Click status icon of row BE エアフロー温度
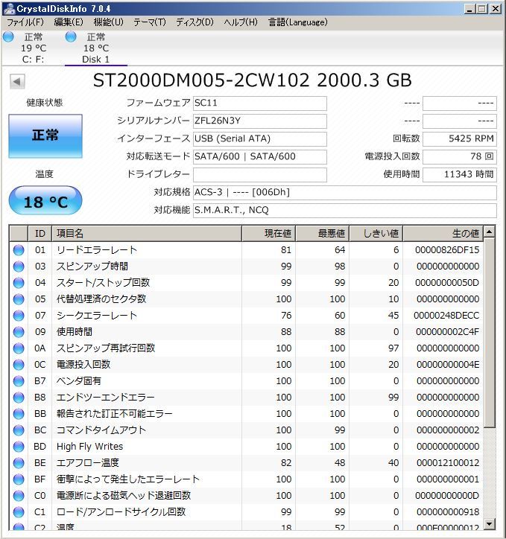The height and width of the screenshot is (539, 506). [x=19, y=463]
